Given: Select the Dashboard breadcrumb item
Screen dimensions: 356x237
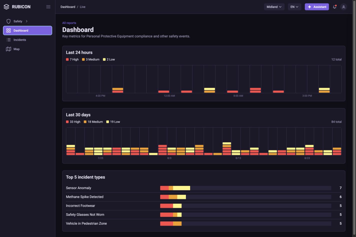Looking at the screenshot, I should [x=68, y=7].
